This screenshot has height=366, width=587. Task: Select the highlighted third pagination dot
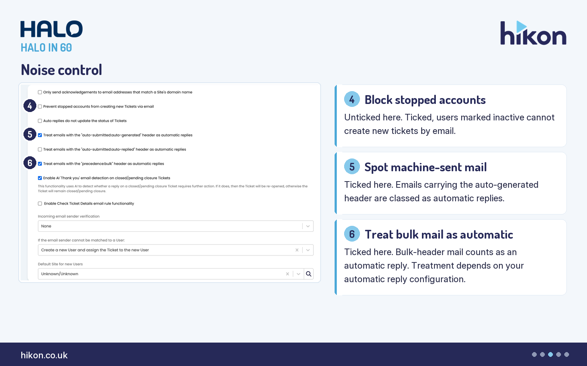tap(550, 354)
